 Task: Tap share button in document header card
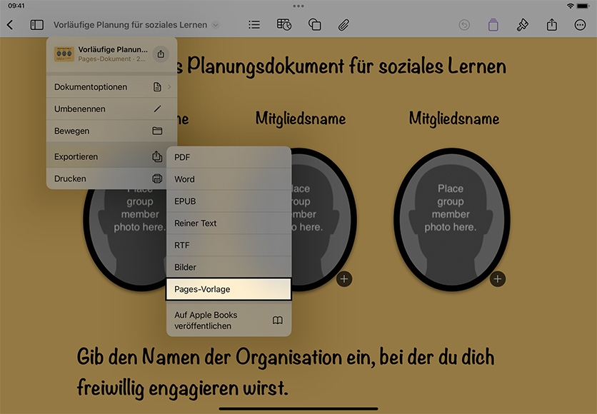point(161,54)
